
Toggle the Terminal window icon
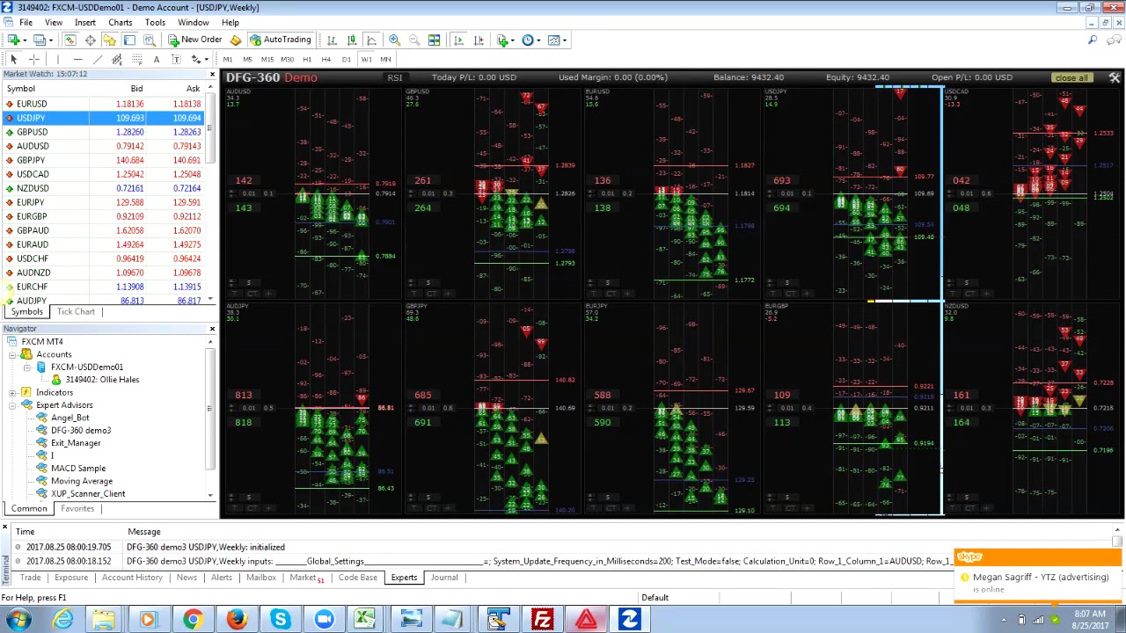point(129,40)
